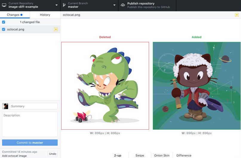Screen dimensions: 241x158
Task: Click 'Committed 14 minutes ago' text
Action: (x=19, y=152)
